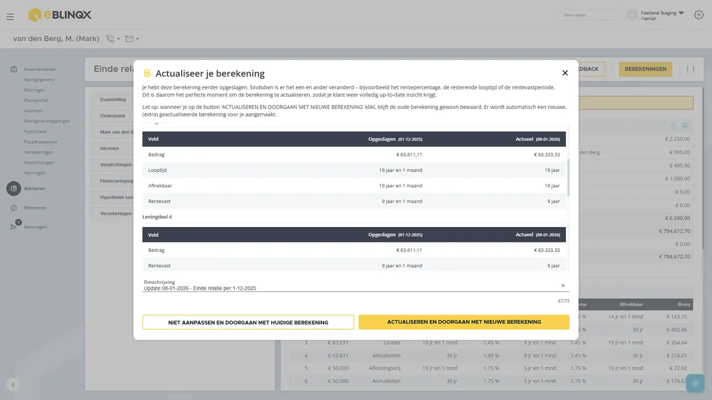This screenshot has height=400, width=712.
Task: Click the Klant zoeken search box
Action: pyautogui.click(x=589, y=15)
